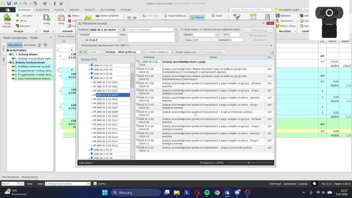The width and height of the screenshot is (352, 198).
Task: Click the ellipsis button next to Katalogi dropdown
Action: [x=146, y=52]
